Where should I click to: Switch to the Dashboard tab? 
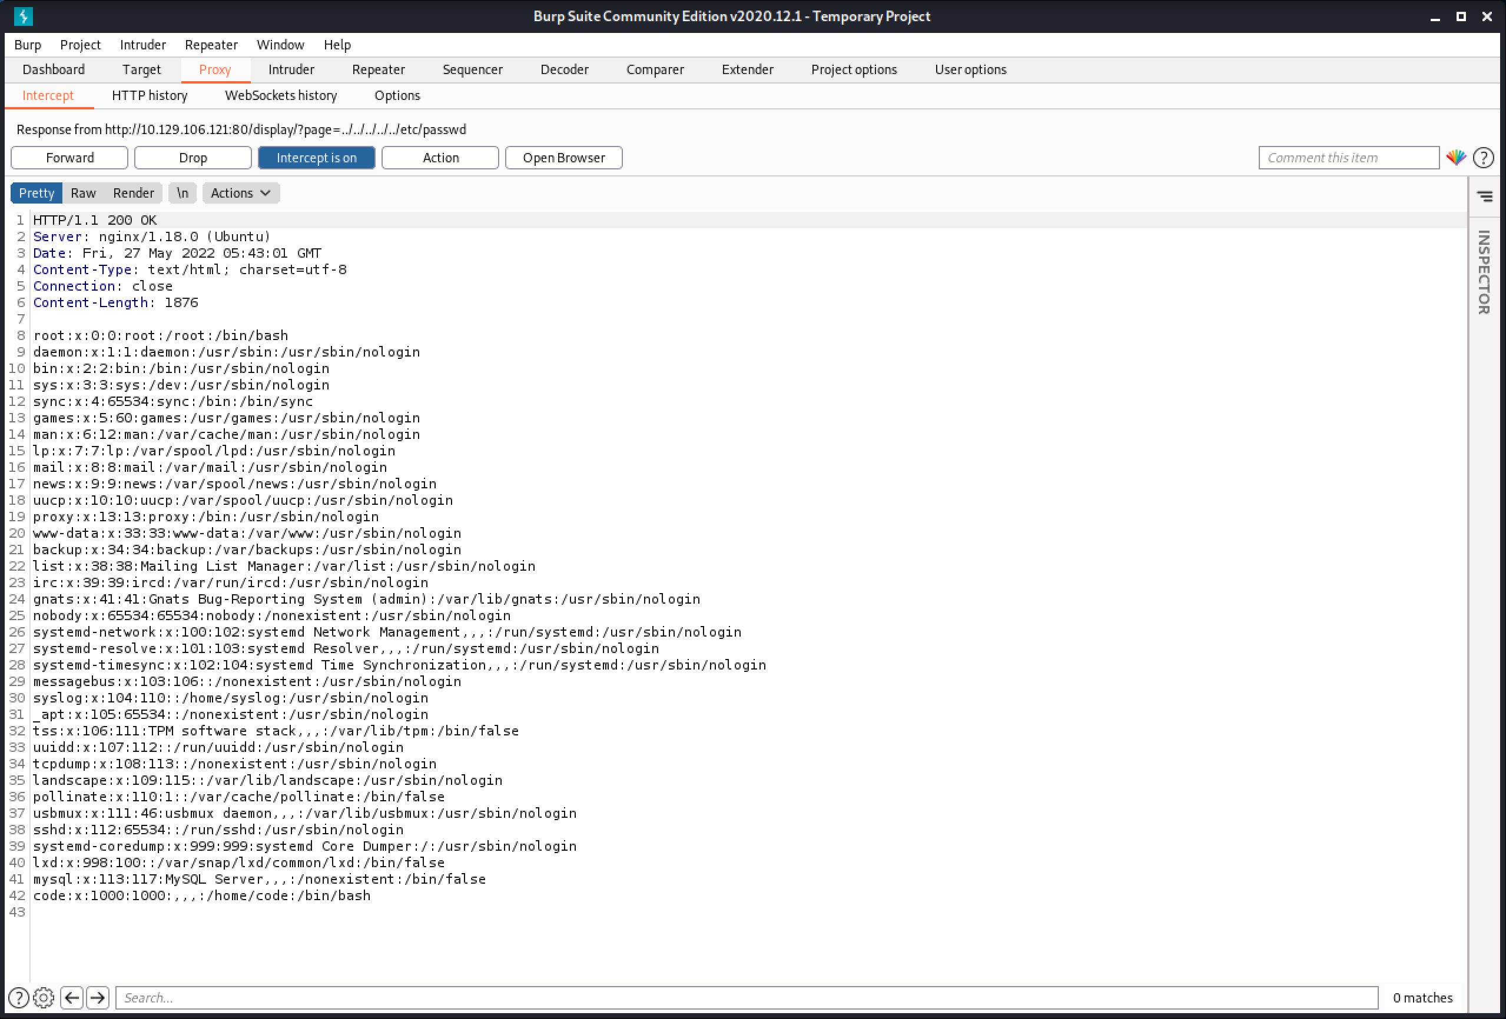point(53,70)
